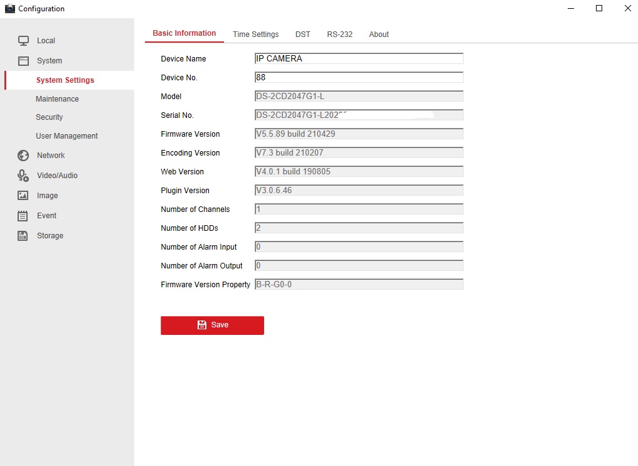638x466 pixels.
Task: Select Security in the sidebar
Action: pos(49,117)
